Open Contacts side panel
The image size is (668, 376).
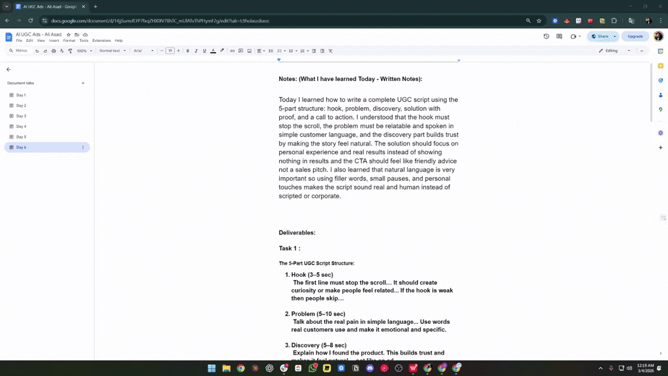660,95
